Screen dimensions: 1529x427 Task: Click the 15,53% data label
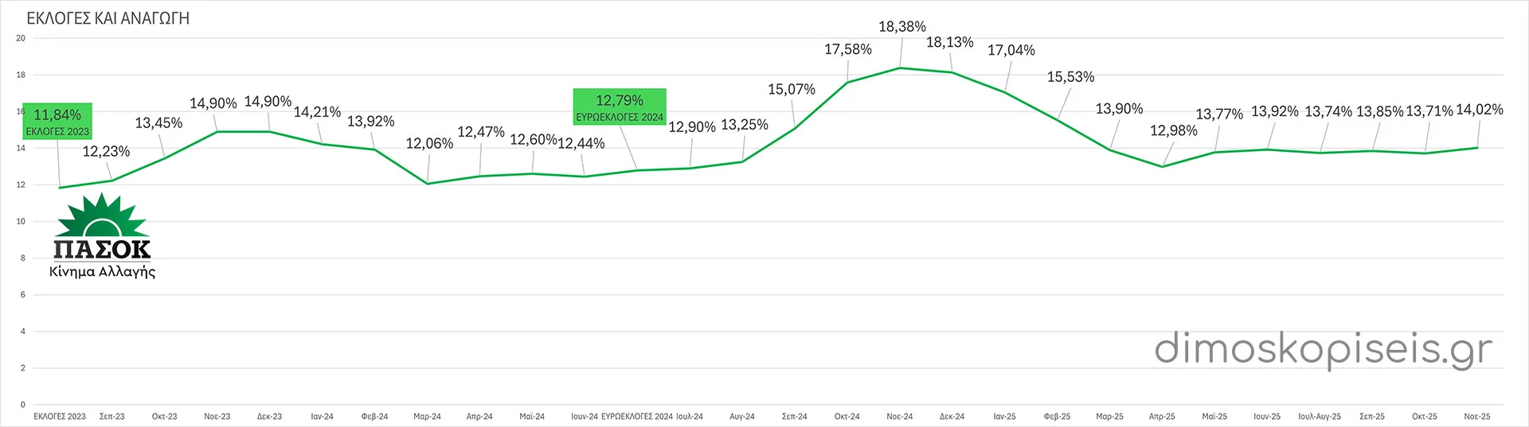[1070, 77]
